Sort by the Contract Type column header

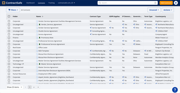coord(95,16)
